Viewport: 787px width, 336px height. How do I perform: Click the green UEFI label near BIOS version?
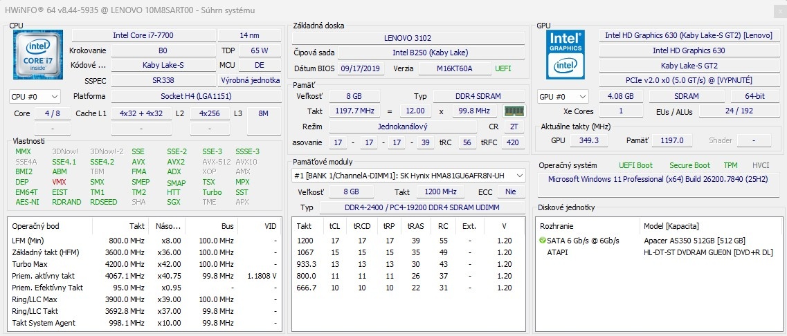pyautogui.click(x=503, y=68)
